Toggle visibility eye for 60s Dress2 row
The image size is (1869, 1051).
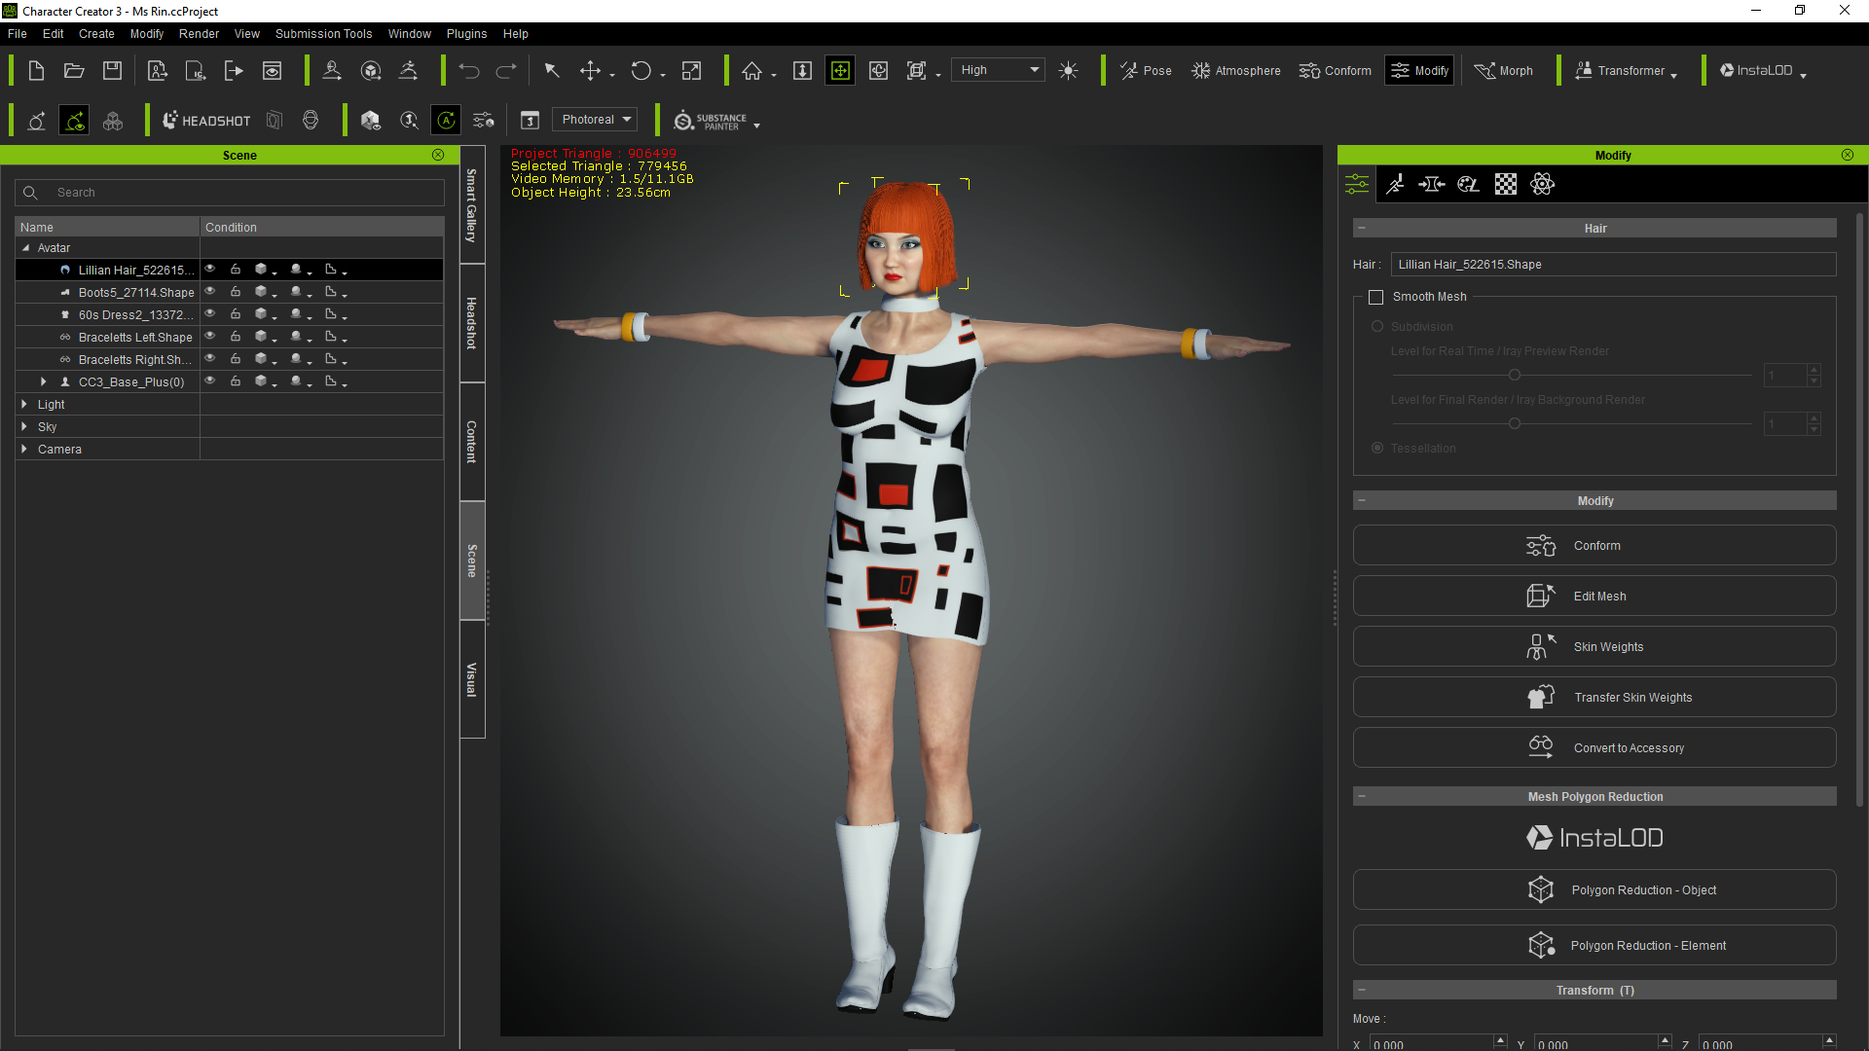(209, 314)
